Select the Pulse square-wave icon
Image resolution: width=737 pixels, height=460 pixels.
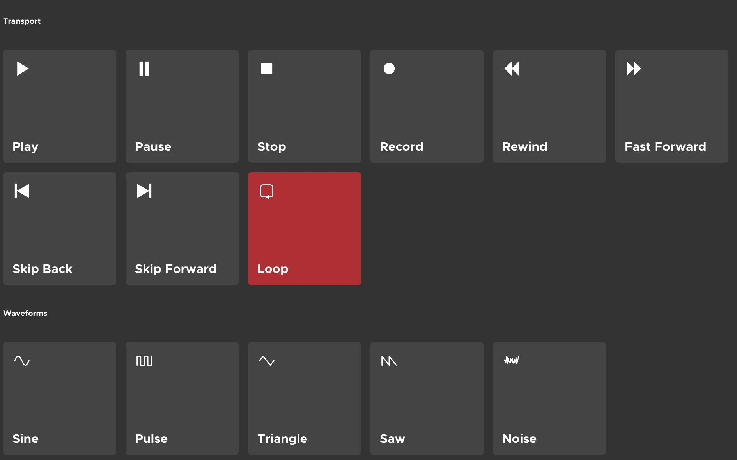[x=144, y=361]
